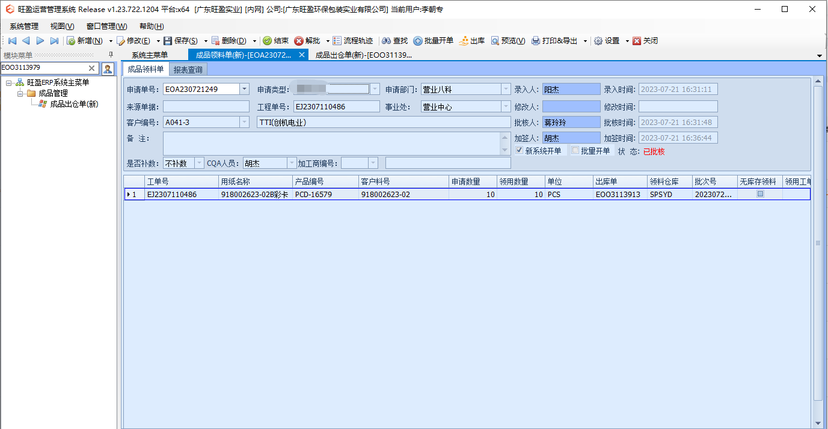Click the 关闭 close toolbar button
The image size is (828, 429).
tap(645, 41)
